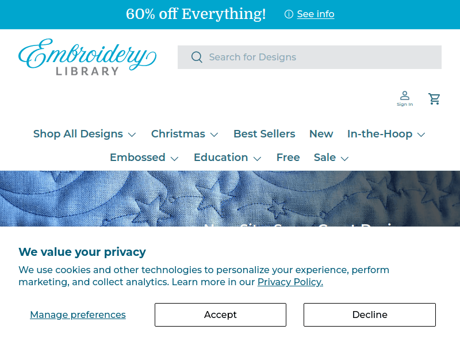Open the shopping cart icon
Image resolution: width=460 pixels, height=345 pixels.
435,99
